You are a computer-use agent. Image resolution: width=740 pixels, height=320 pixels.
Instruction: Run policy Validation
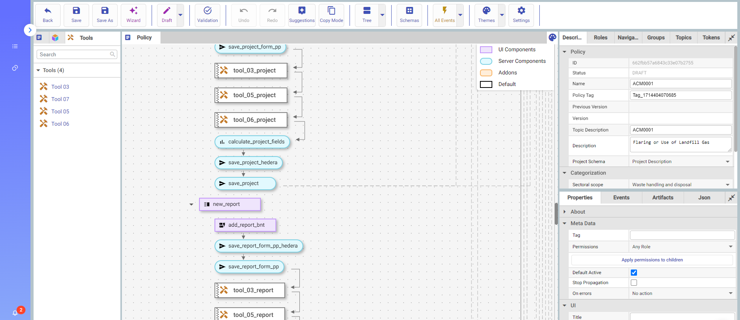207,15
